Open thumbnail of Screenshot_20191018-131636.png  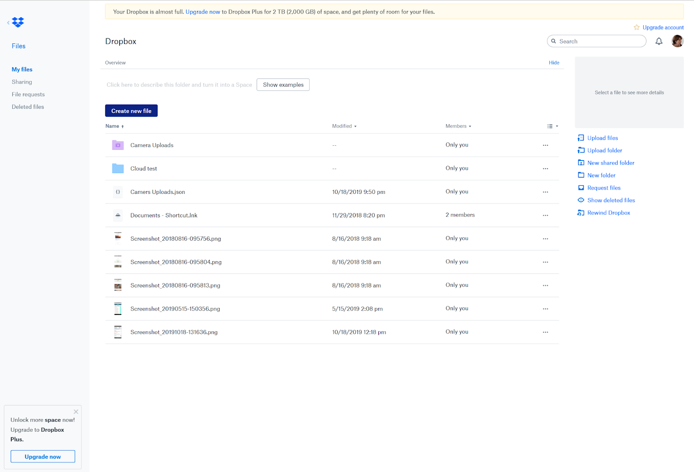pyautogui.click(x=118, y=332)
